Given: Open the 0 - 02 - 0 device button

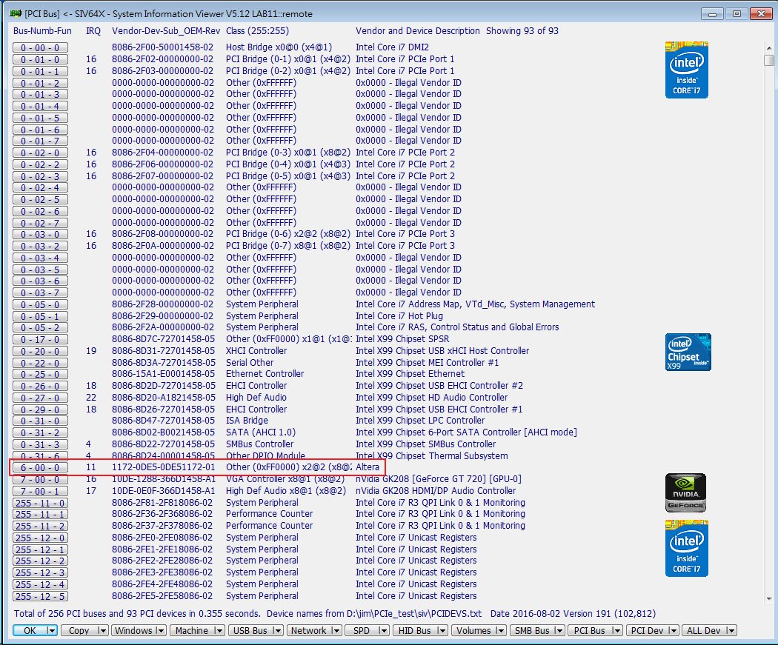Looking at the screenshot, I should [x=40, y=153].
